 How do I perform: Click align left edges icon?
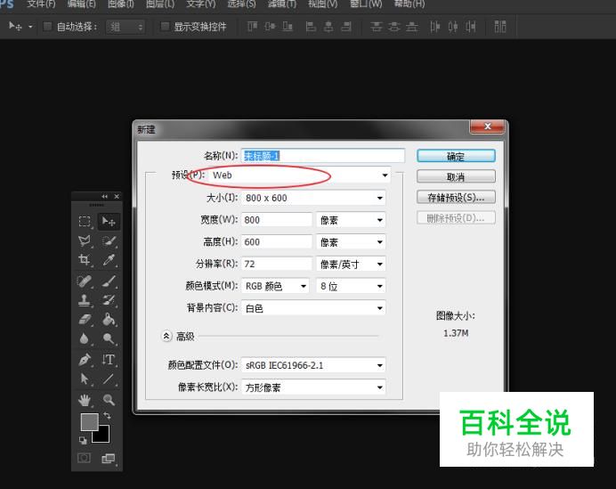[312, 27]
